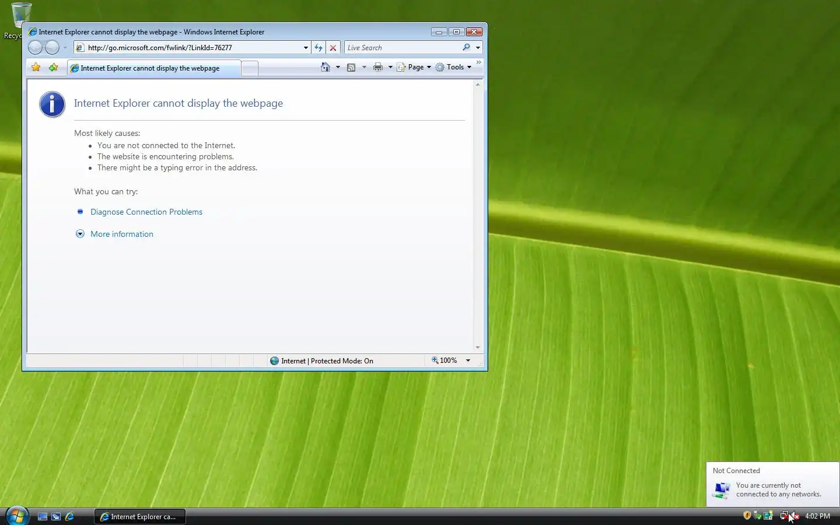
Task: Expand the address bar history dropdown
Action: (x=306, y=48)
